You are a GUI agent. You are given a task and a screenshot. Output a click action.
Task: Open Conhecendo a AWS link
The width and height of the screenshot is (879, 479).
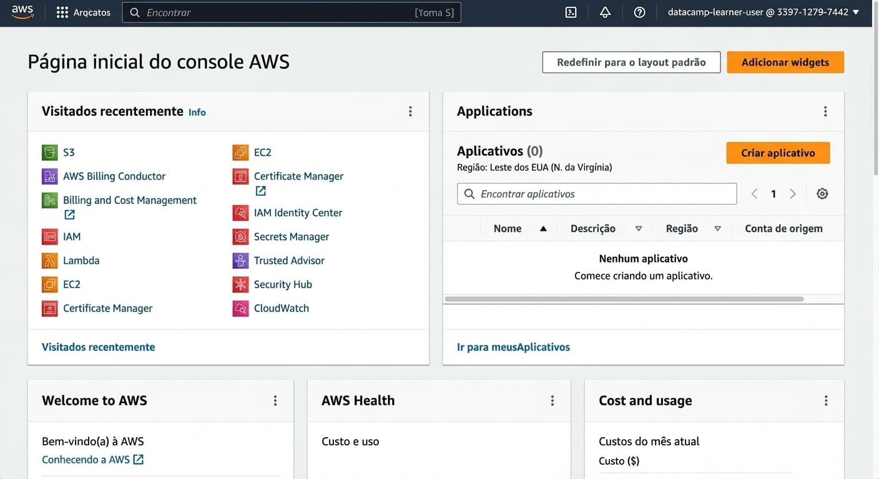[x=92, y=460]
